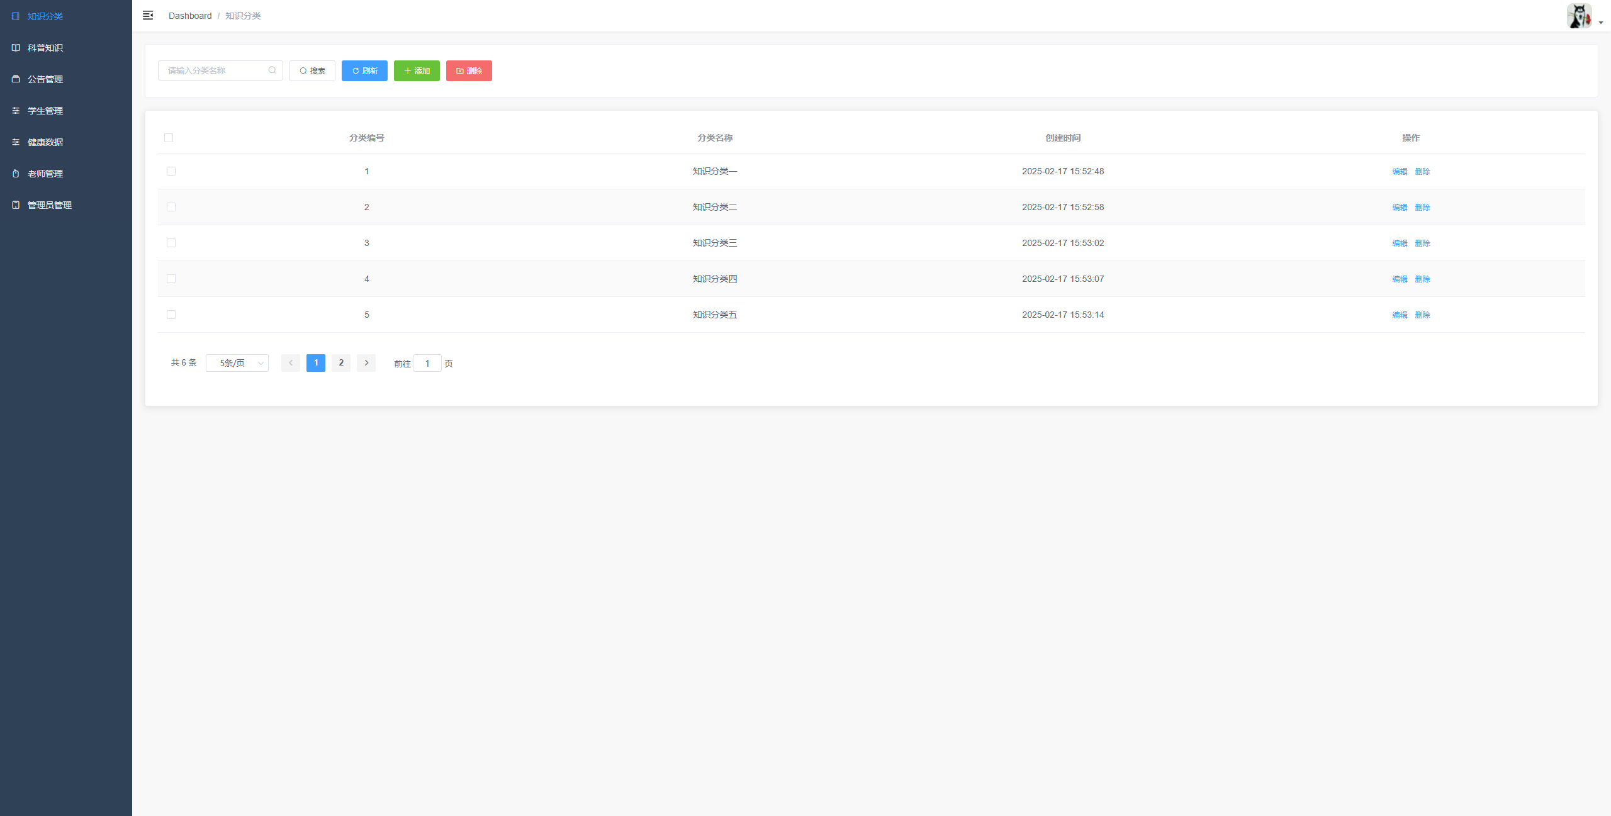Open the 科普知识 menu item

coord(66,48)
